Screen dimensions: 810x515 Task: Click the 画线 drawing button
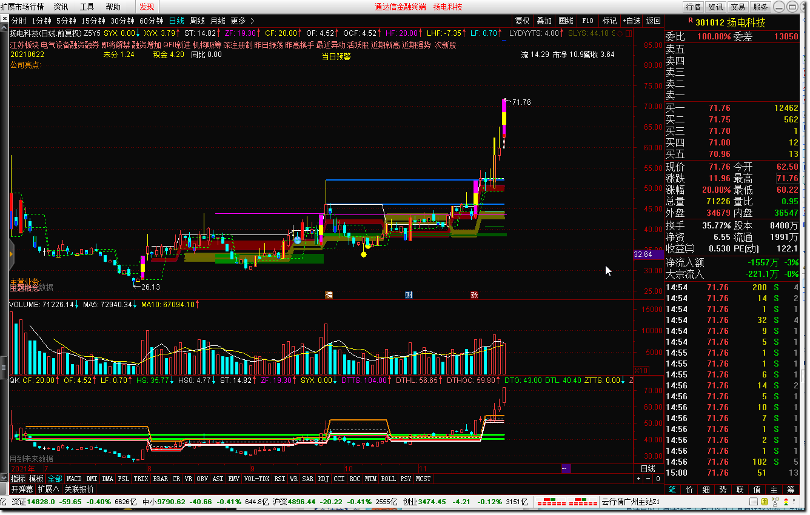pyautogui.click(x=566, y=21)
